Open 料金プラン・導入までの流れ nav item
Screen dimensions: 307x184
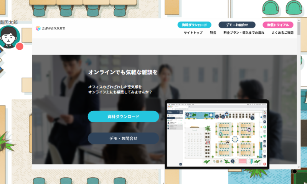point(244,33)
